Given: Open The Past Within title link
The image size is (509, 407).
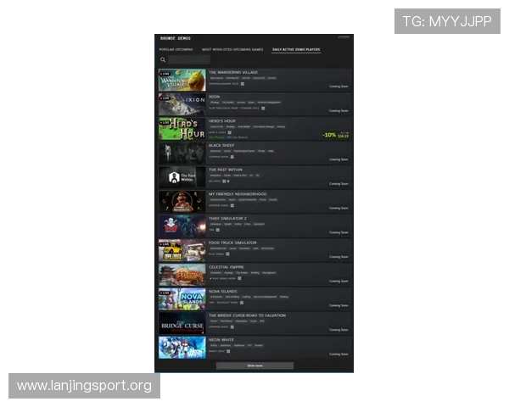Looking at the screenshot, I should point(226,170).
